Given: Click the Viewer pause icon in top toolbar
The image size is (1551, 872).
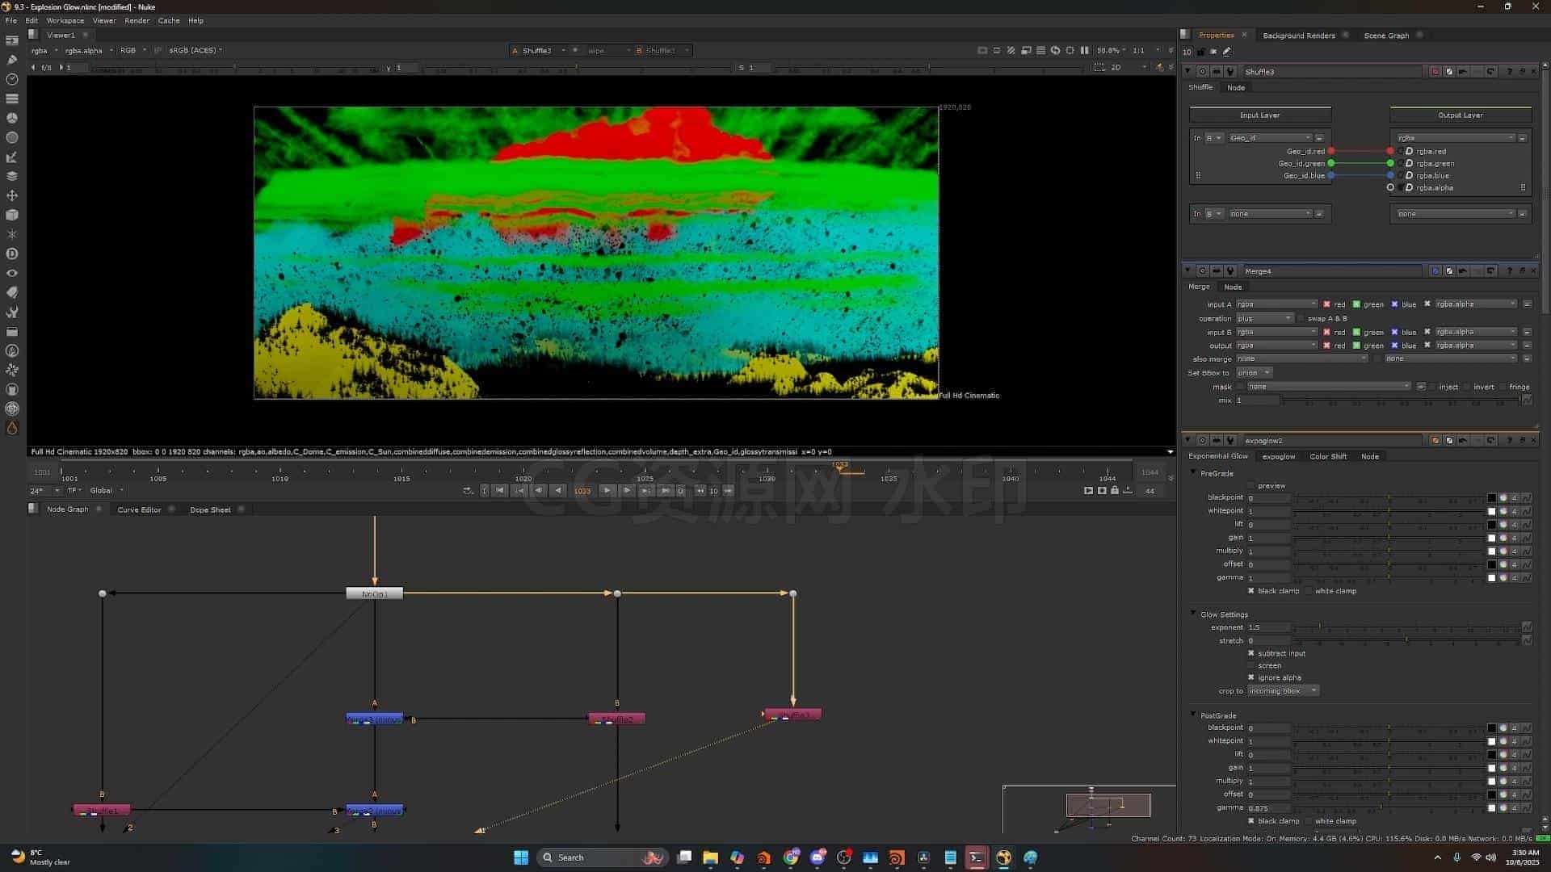Looking at the screenshot, I should (1084, 50).
